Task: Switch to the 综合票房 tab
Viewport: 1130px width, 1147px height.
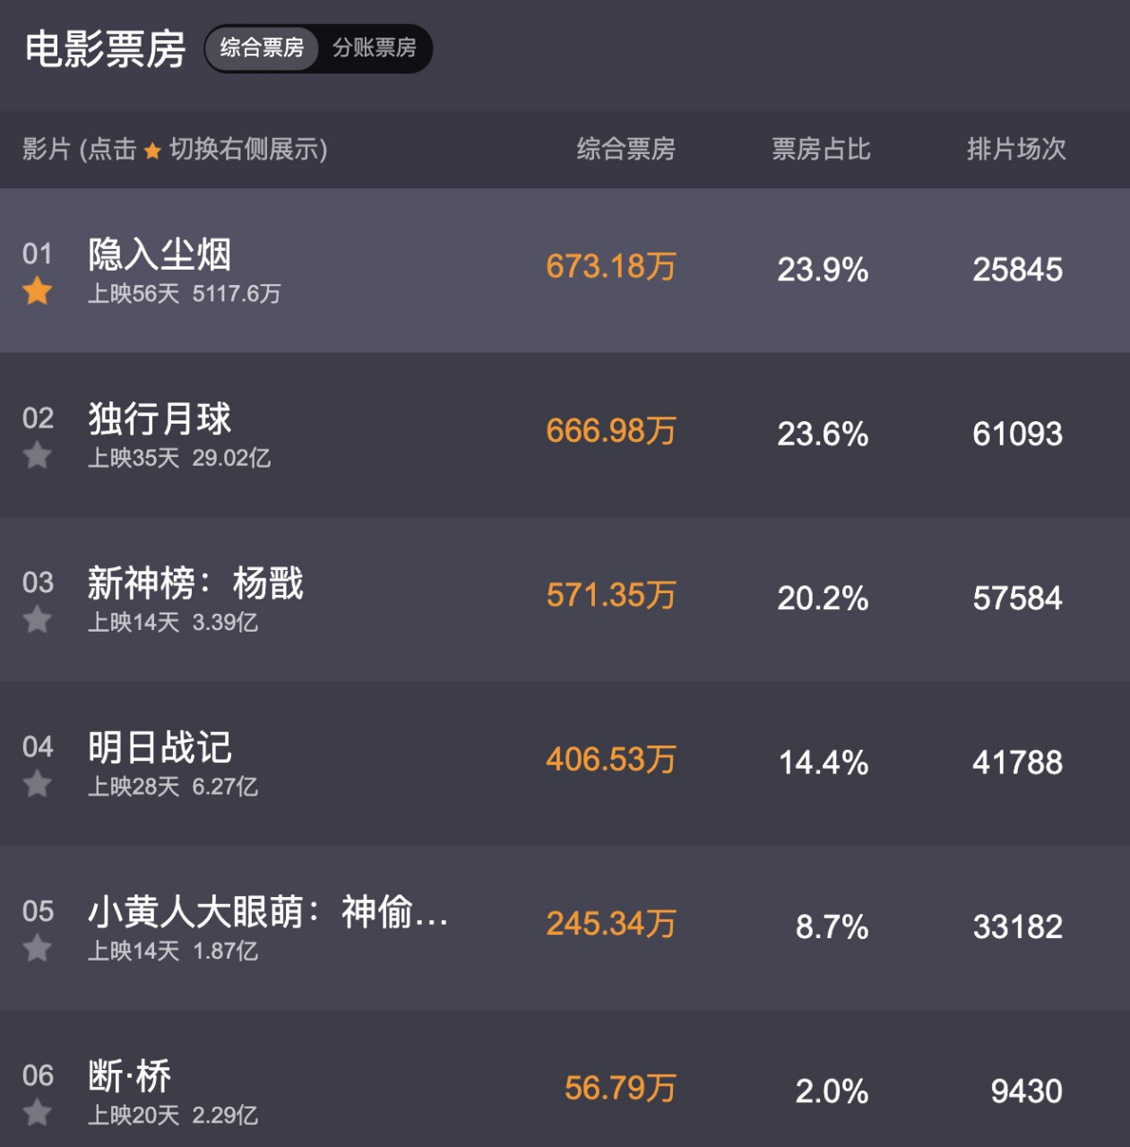Action: (261, 49)
